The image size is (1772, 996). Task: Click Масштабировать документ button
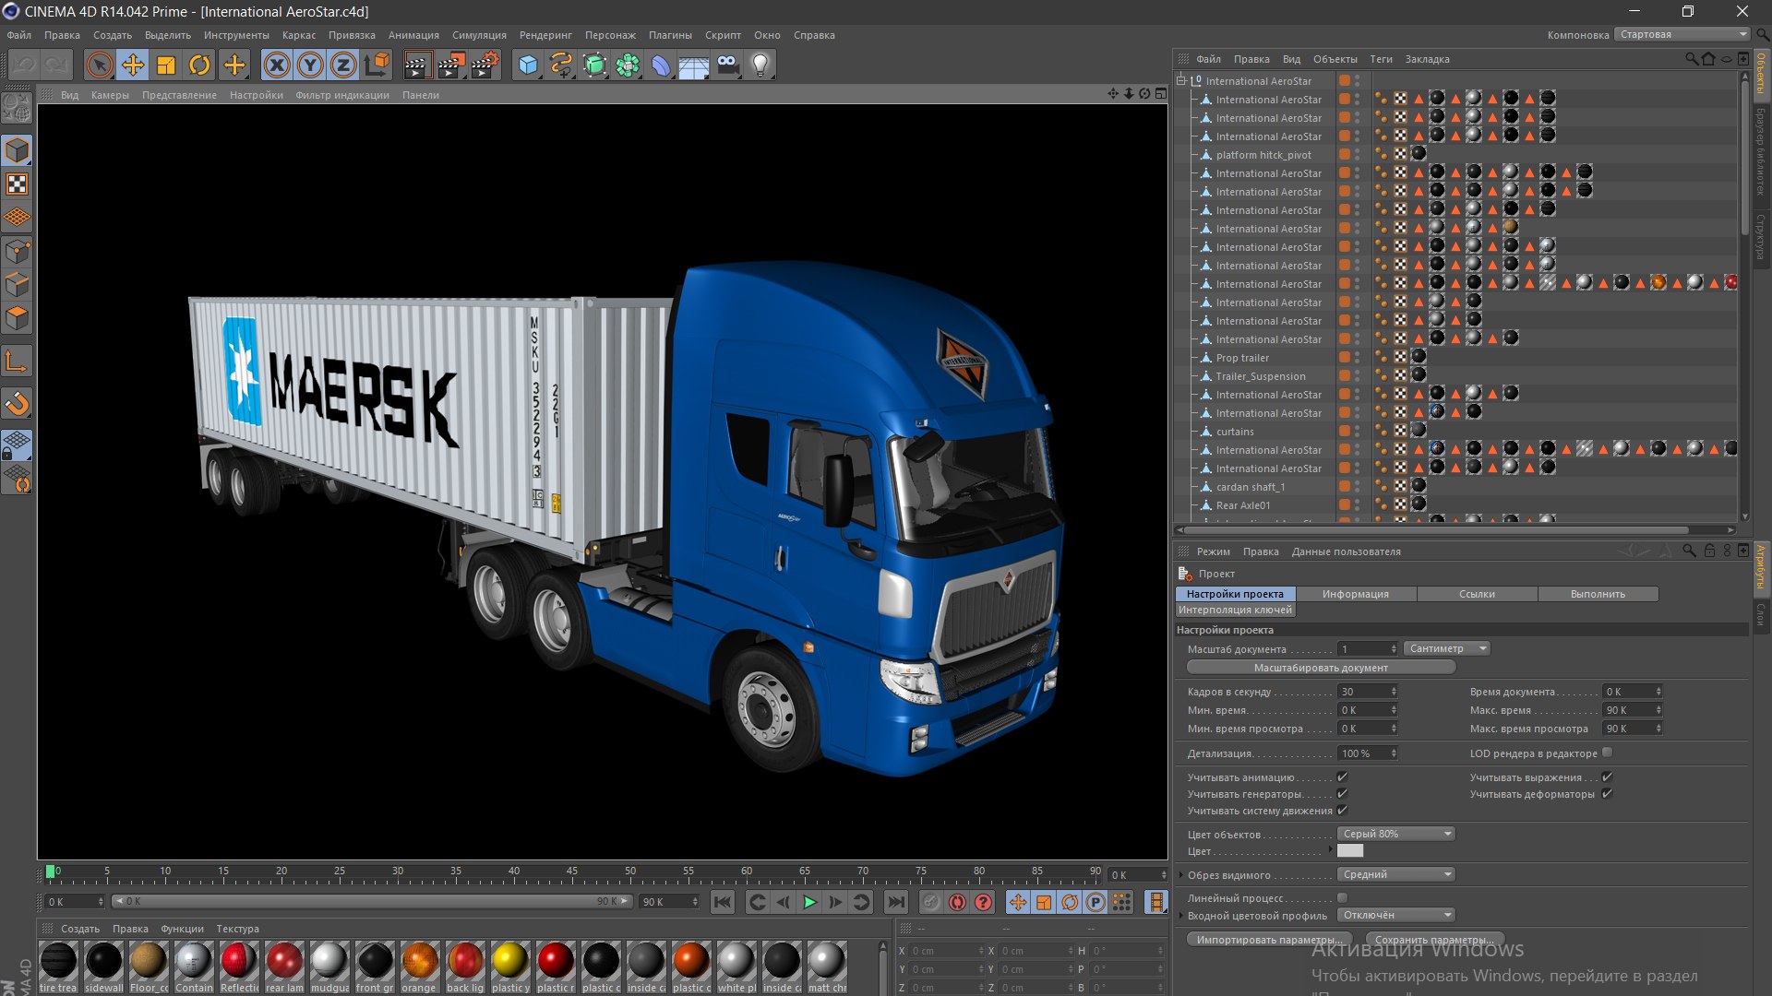[1321, 668]
